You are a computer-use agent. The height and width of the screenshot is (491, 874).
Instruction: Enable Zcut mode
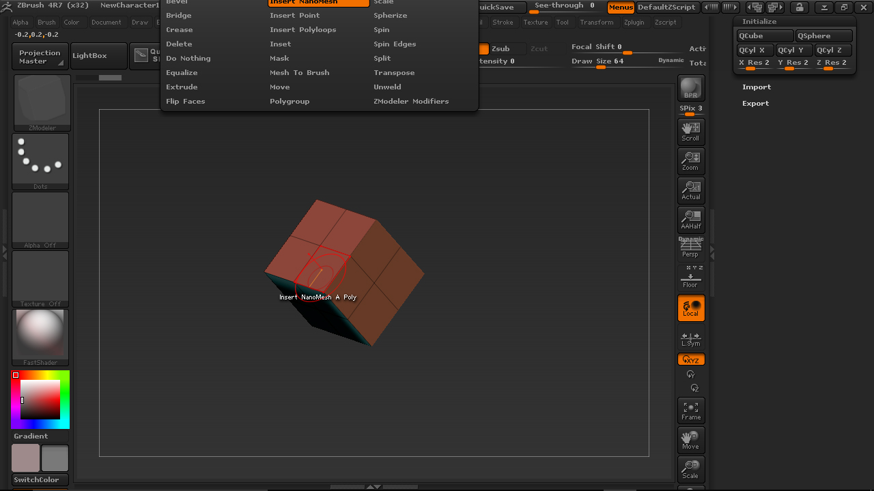click(539, 49)
